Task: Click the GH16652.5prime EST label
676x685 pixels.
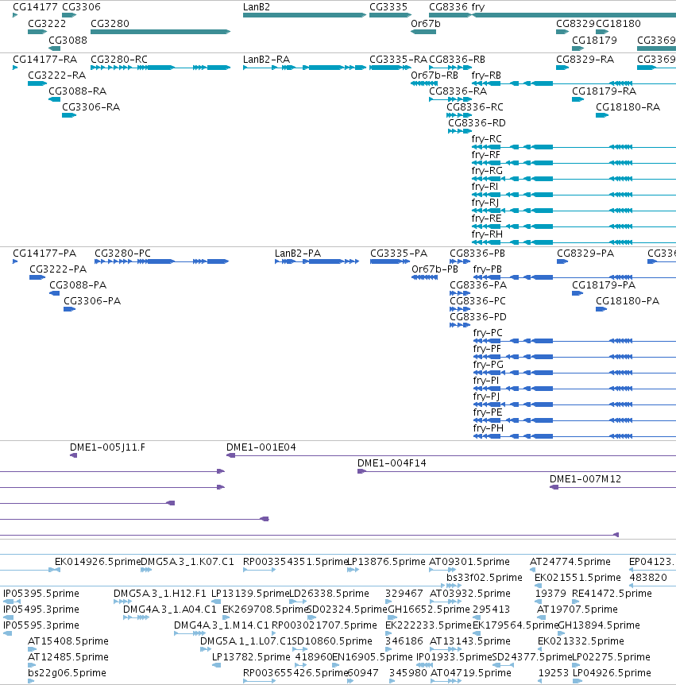Action: coord(429,609)
